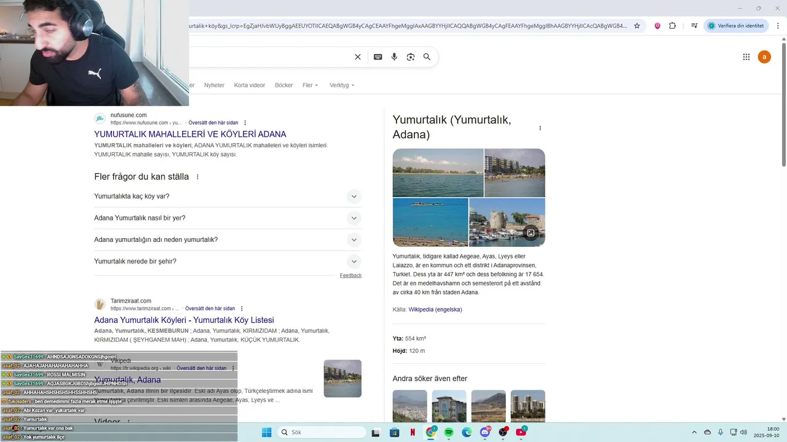This screenshot has width=787, height=442.
Task: Show hidden system tray icons
Action: click(694, 432)
